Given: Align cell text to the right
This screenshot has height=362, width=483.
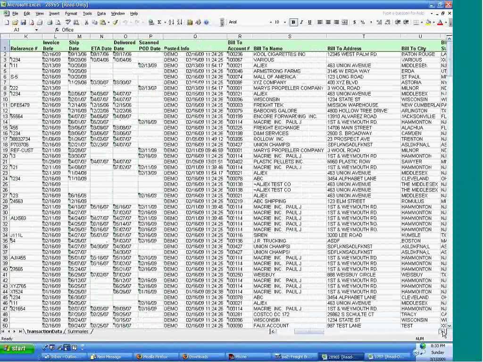Looking at the screenshot, I should point(336,22).
